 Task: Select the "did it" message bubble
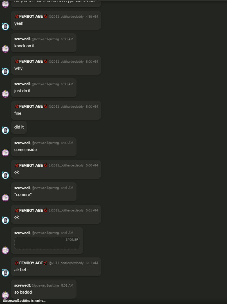(x=19, y=127)
